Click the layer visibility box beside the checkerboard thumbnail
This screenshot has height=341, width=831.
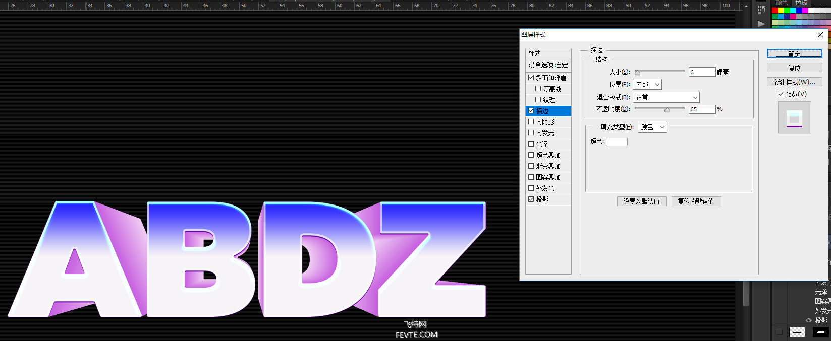click(780, 332)
